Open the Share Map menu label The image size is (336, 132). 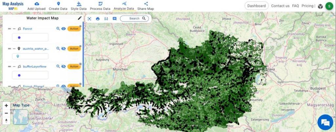point(145,9)
